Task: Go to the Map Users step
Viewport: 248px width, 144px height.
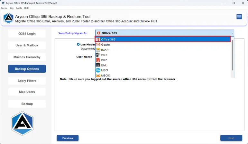Action: pyautogui.click(x=27, y=92)
